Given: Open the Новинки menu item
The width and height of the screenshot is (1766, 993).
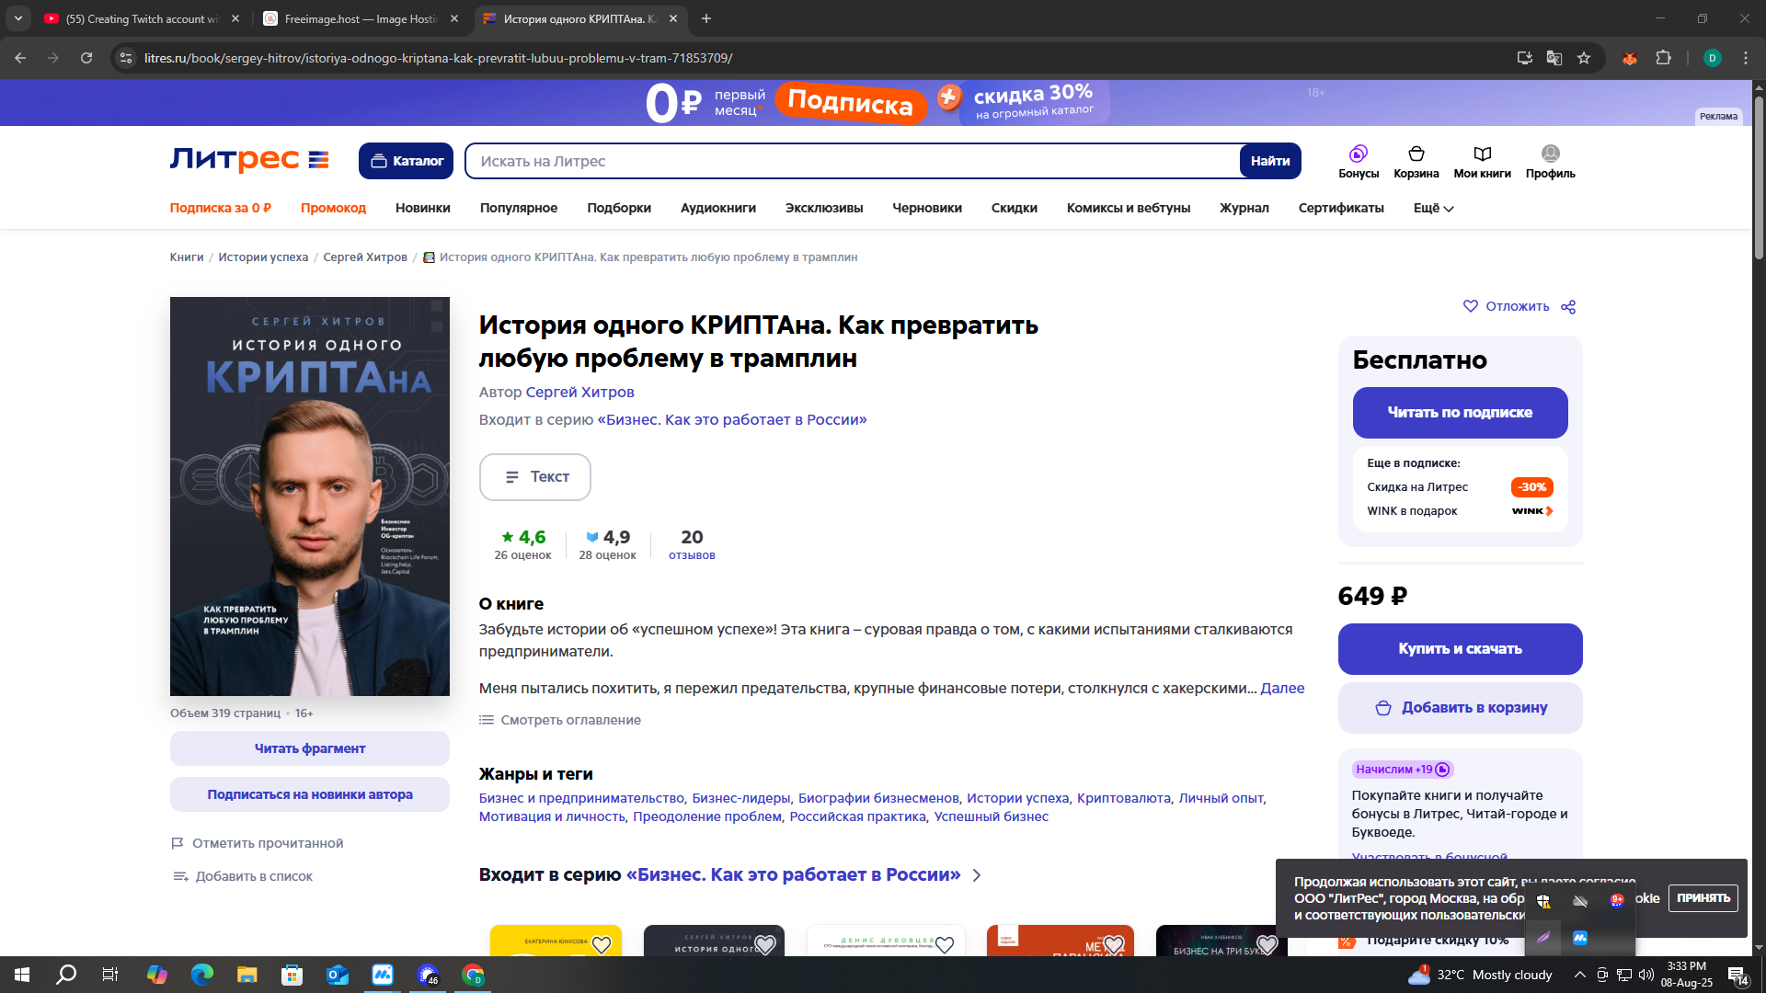Looking at the screenshot, I should click(x=423, y=208).
